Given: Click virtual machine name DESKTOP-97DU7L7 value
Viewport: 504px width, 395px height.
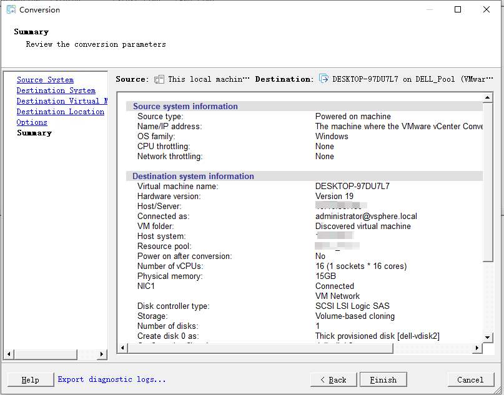Looking at the screenshot, I should click(x=352, y=186).
